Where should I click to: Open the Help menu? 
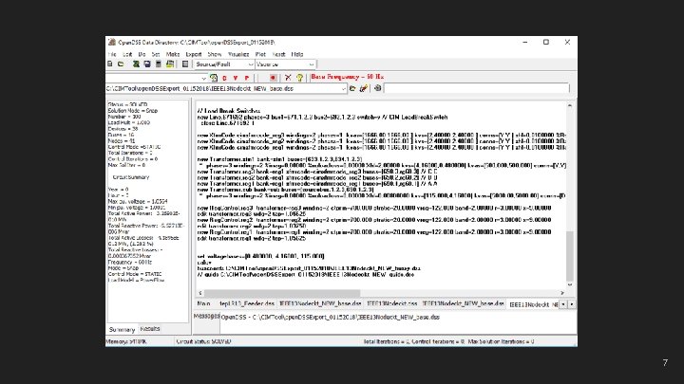tap(297, 54)
